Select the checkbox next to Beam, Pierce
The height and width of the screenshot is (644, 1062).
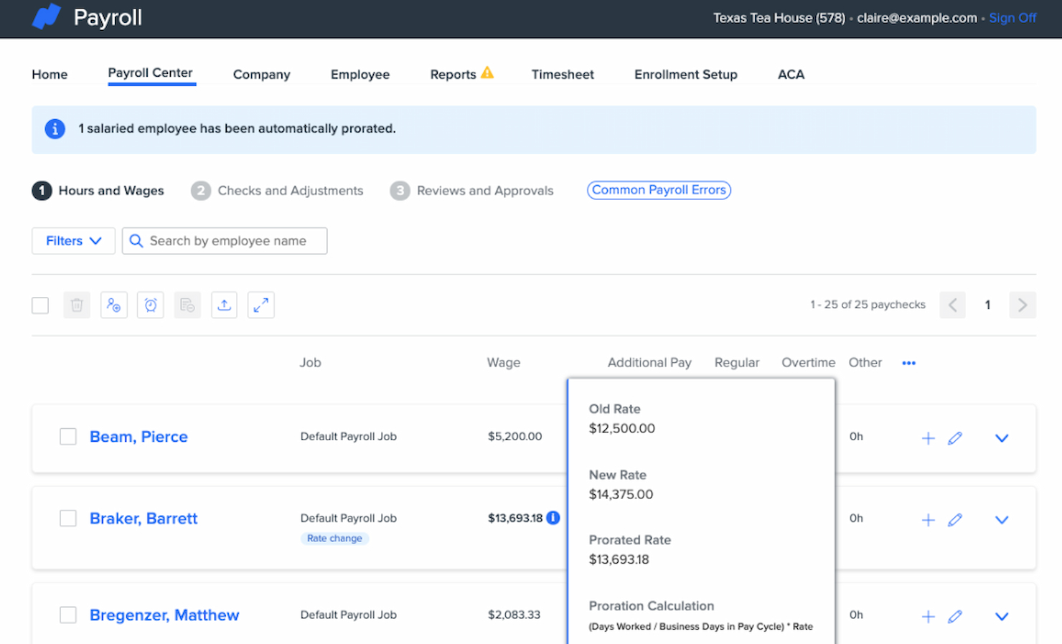68,436
